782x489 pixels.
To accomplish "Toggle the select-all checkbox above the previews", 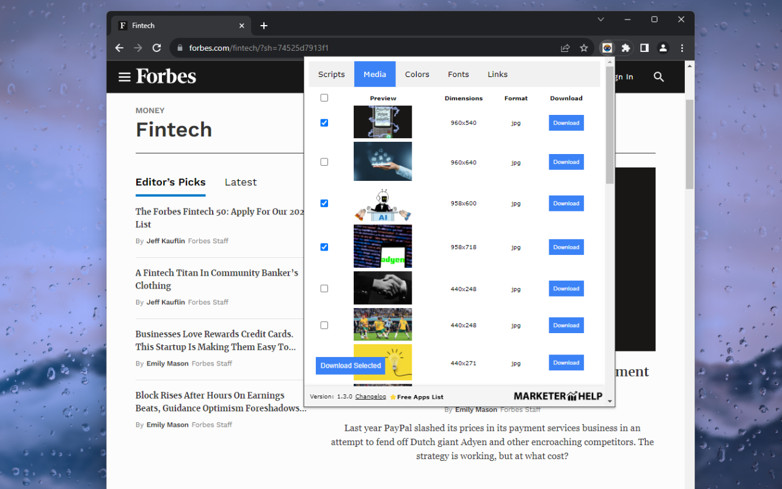I will (x=324, y=97).
